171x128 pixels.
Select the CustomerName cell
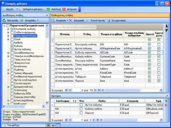pos(111,60)
